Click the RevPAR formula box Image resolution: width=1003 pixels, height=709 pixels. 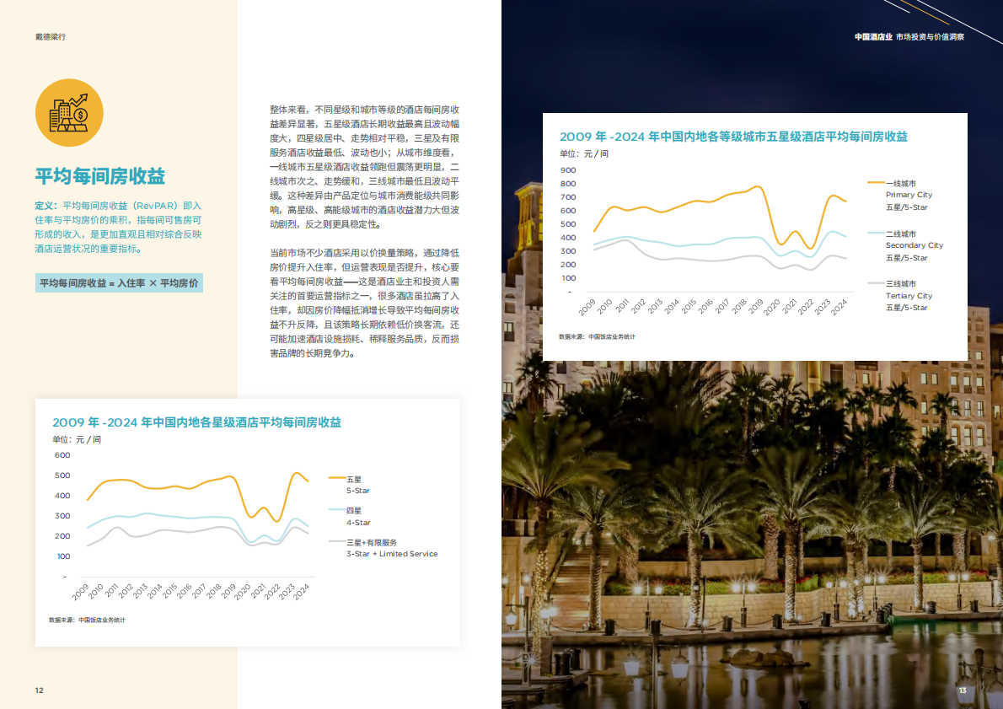pos(118,283)
